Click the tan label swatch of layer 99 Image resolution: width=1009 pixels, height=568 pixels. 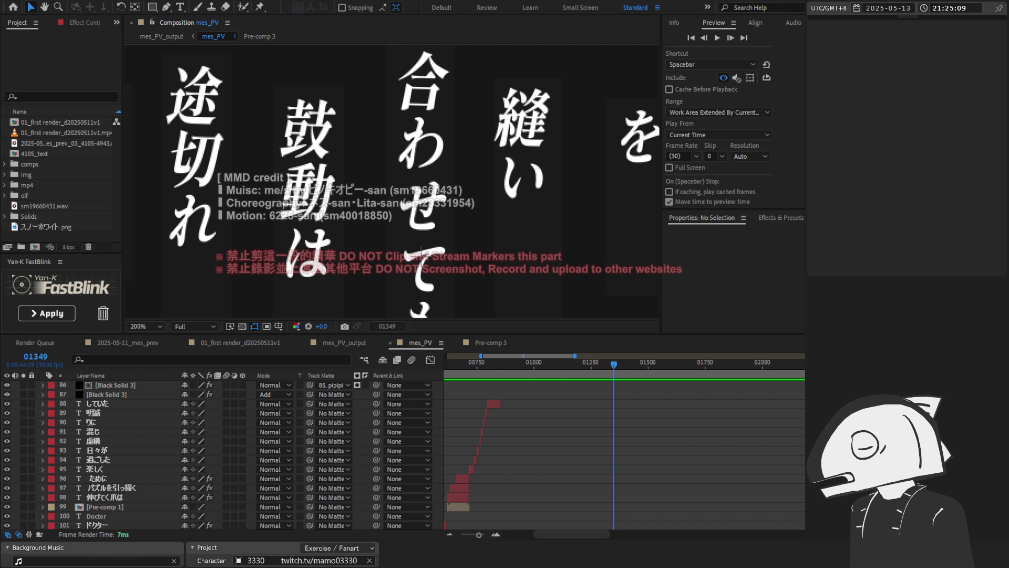coord(51,507)
